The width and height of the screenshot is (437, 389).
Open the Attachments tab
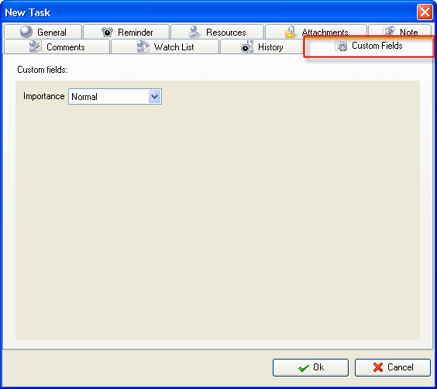pyautogui.click(x=316, y=31)
